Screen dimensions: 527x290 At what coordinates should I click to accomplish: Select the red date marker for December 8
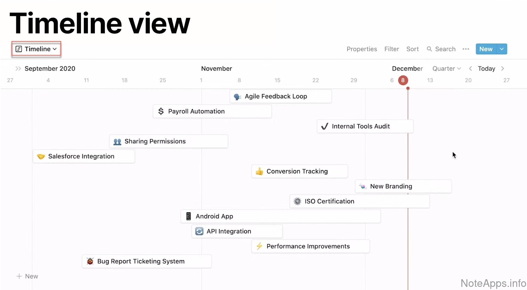click(403, 80)
